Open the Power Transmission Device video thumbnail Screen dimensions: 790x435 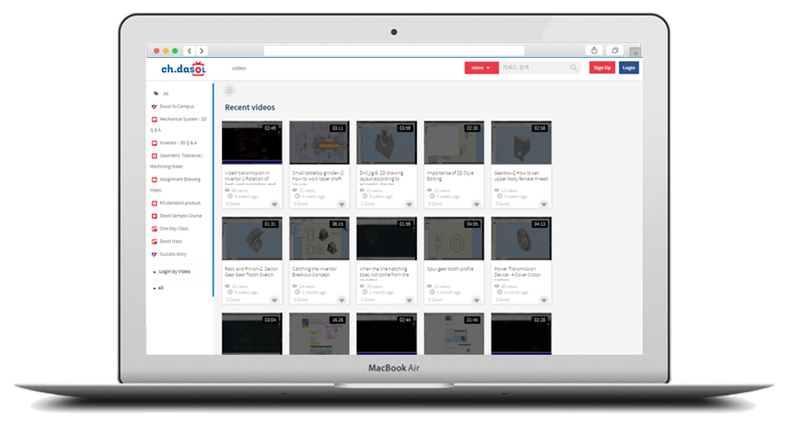(521, 238)
